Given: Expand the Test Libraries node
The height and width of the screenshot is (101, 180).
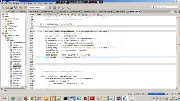Looking at the screenshot, I should point(3,31).
